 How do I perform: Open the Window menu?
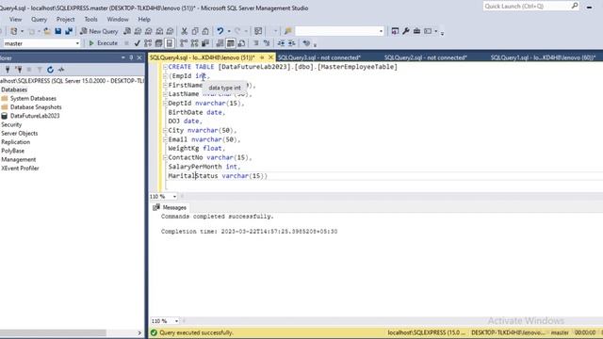pos(118,19)
